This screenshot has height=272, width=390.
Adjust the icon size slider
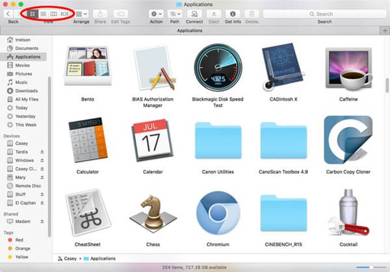coord(371,267)
